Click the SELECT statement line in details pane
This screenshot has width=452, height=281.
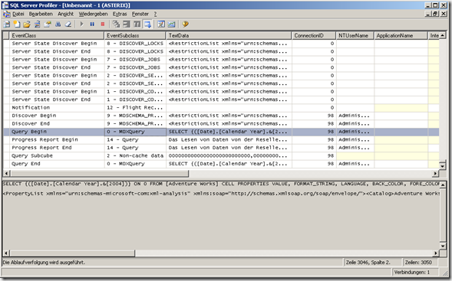[x=221, y=184]
